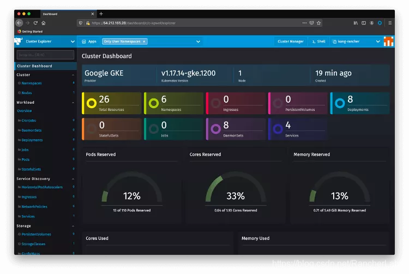Open the Firefox hamburger menu

(390, 23)
